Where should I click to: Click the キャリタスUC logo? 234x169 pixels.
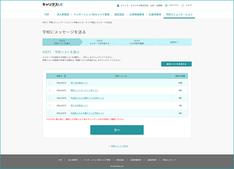pos(53,5)
